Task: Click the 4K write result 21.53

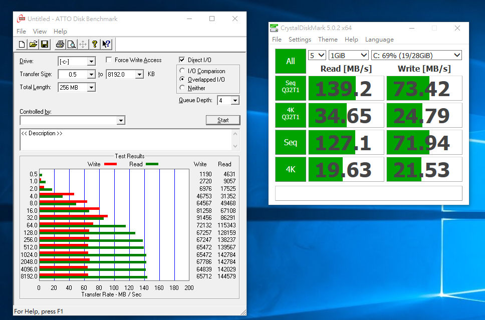Action: point(424,169)
